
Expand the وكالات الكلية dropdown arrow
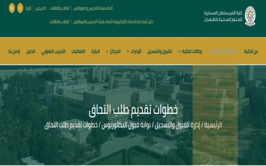(179, 51)
